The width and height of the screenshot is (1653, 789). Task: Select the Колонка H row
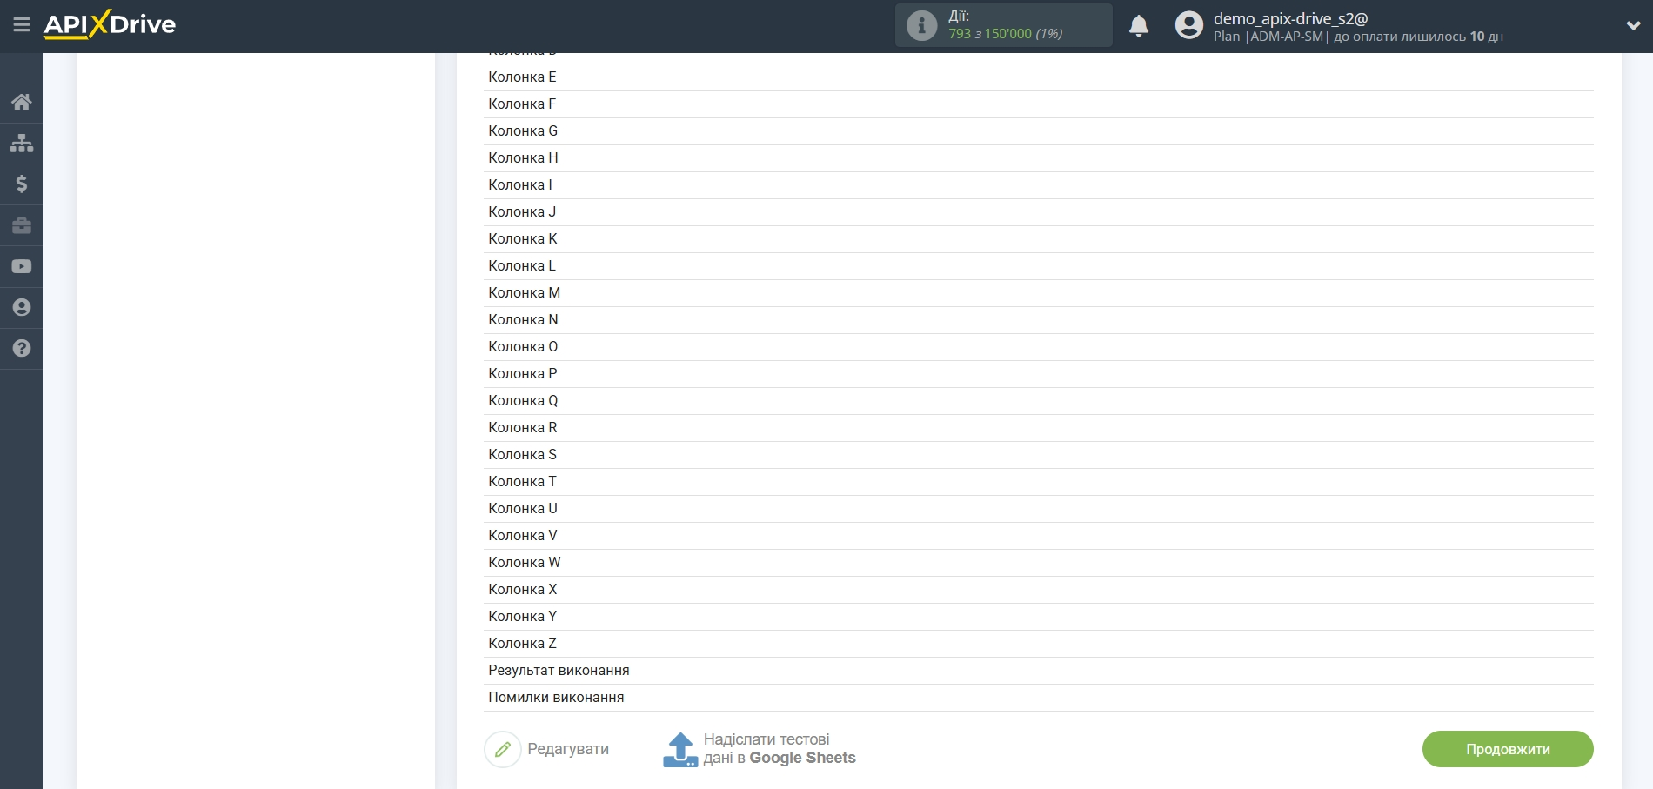click(x=1039, y=158)
